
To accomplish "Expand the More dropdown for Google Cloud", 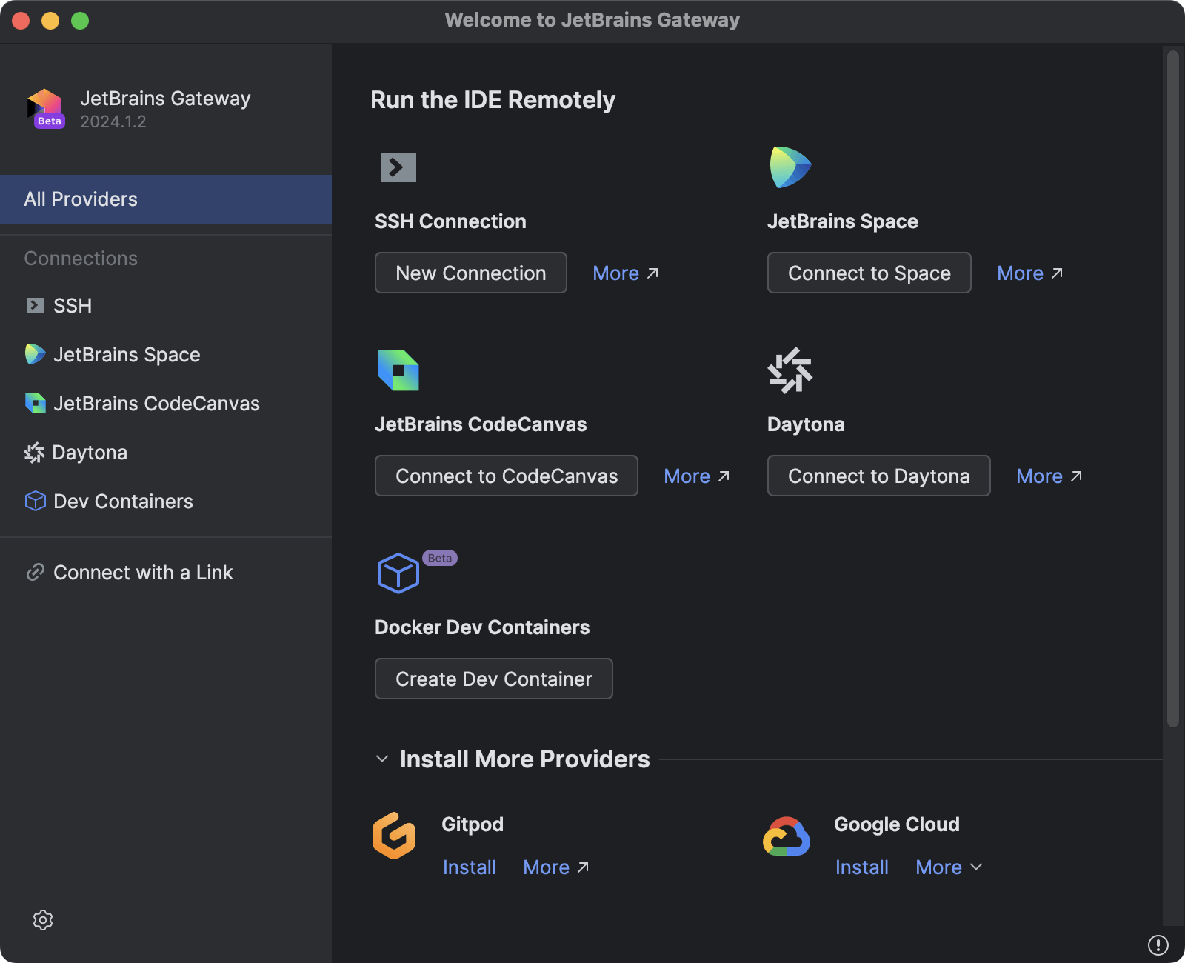I will click(949, 867).
